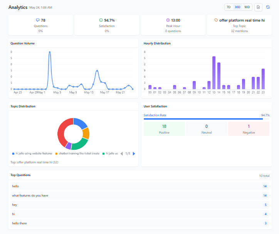Open the 'what features do you have' question row
This screenshot has width=279, height=234.
139,195
